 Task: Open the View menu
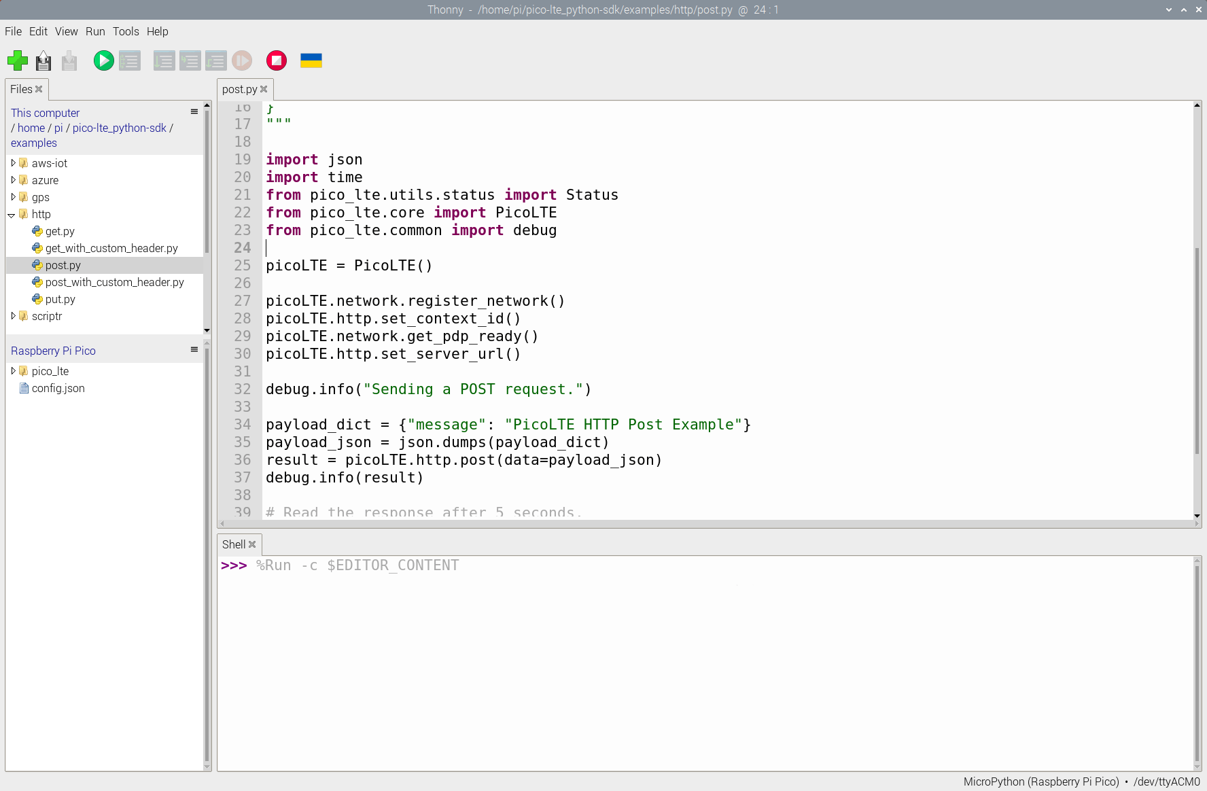[67, 31]
